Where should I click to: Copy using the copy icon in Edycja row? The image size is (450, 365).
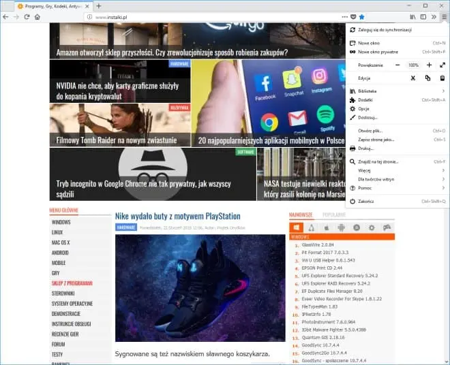(x=427, y=78)
